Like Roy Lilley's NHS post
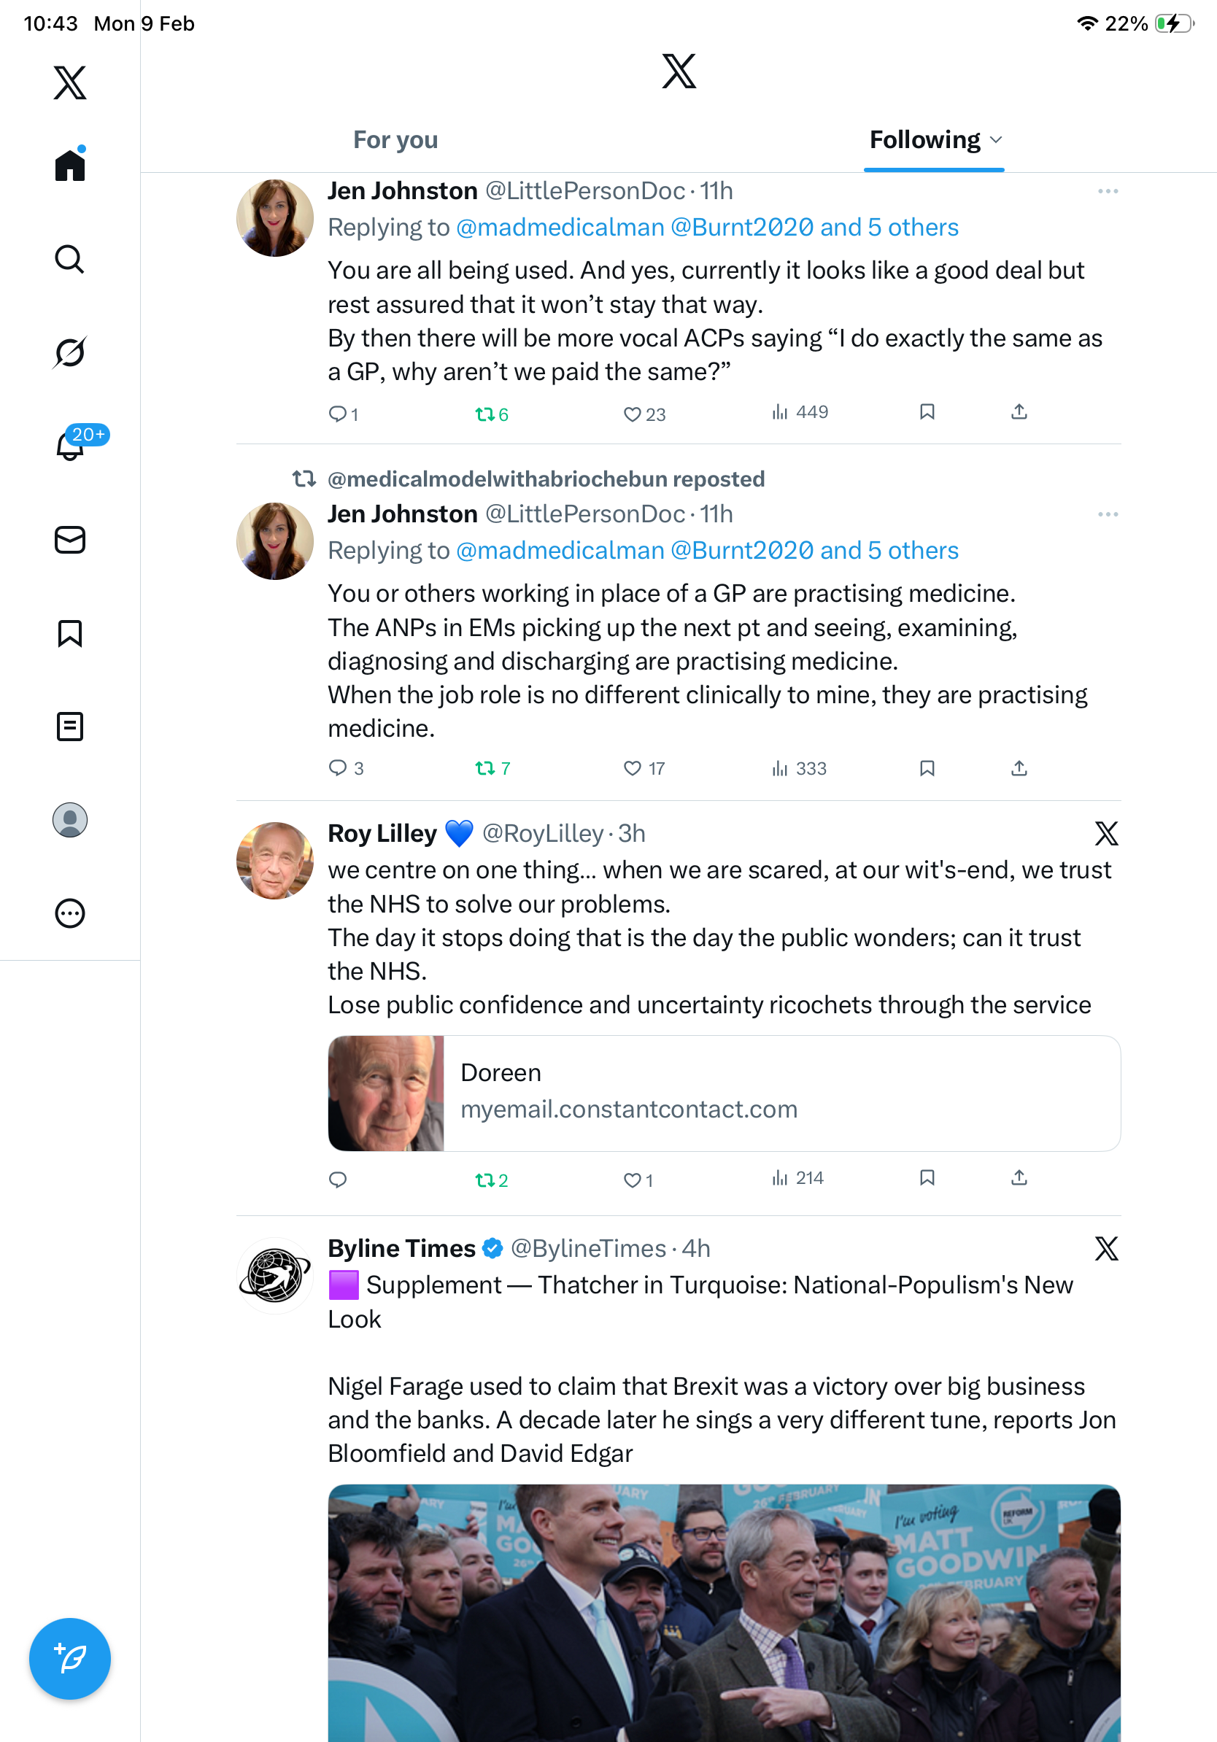The width and height of the screenshot is (1217, 1742). point(631,1180)
